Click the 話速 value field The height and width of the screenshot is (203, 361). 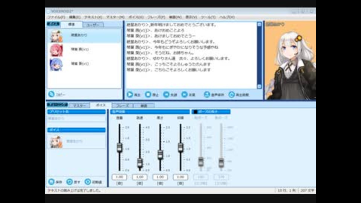pos(140,177)
